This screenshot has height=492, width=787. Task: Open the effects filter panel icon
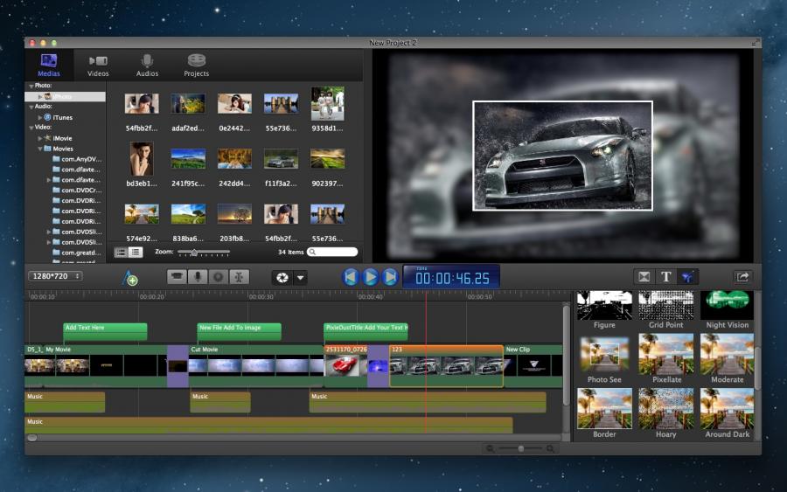pyautogui.click(x=686, y=277)
